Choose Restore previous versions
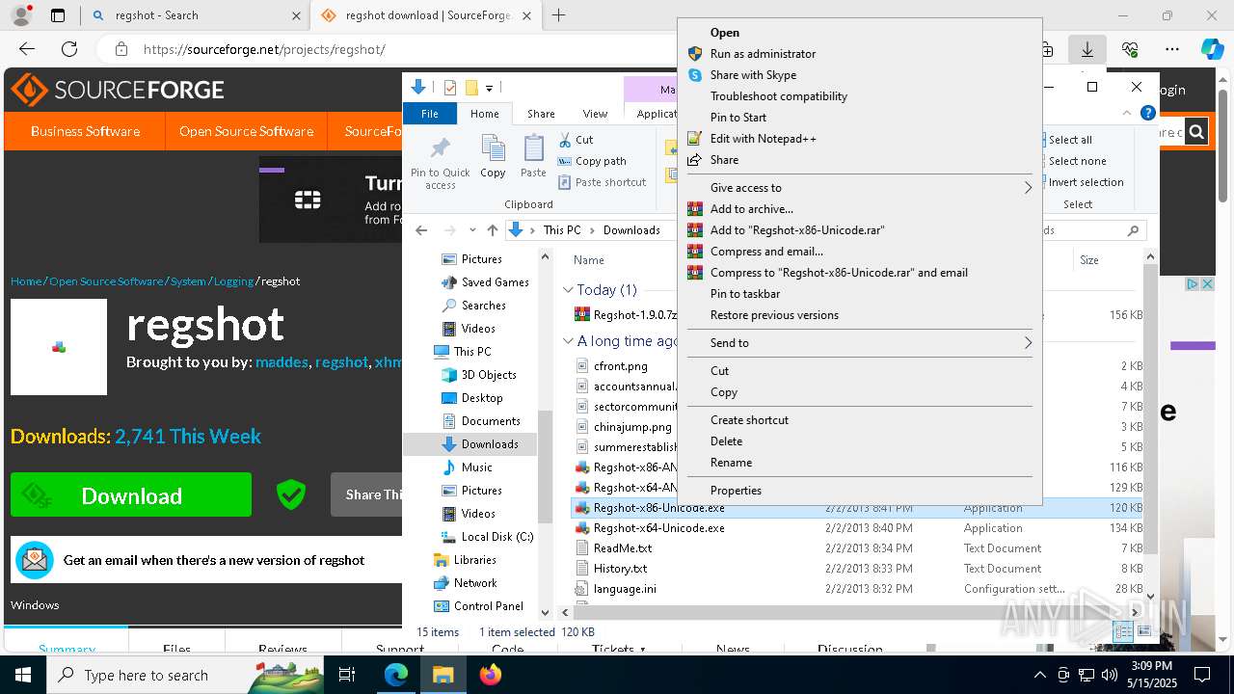Screen dimensions: 1234x694 pyautogui.click(x=774, y=315)
